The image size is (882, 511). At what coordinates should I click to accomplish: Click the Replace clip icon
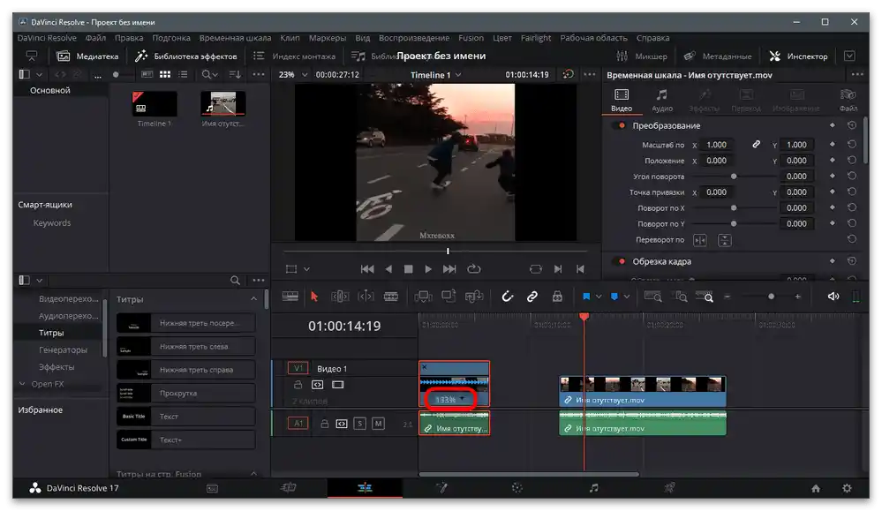pos(474,297)
